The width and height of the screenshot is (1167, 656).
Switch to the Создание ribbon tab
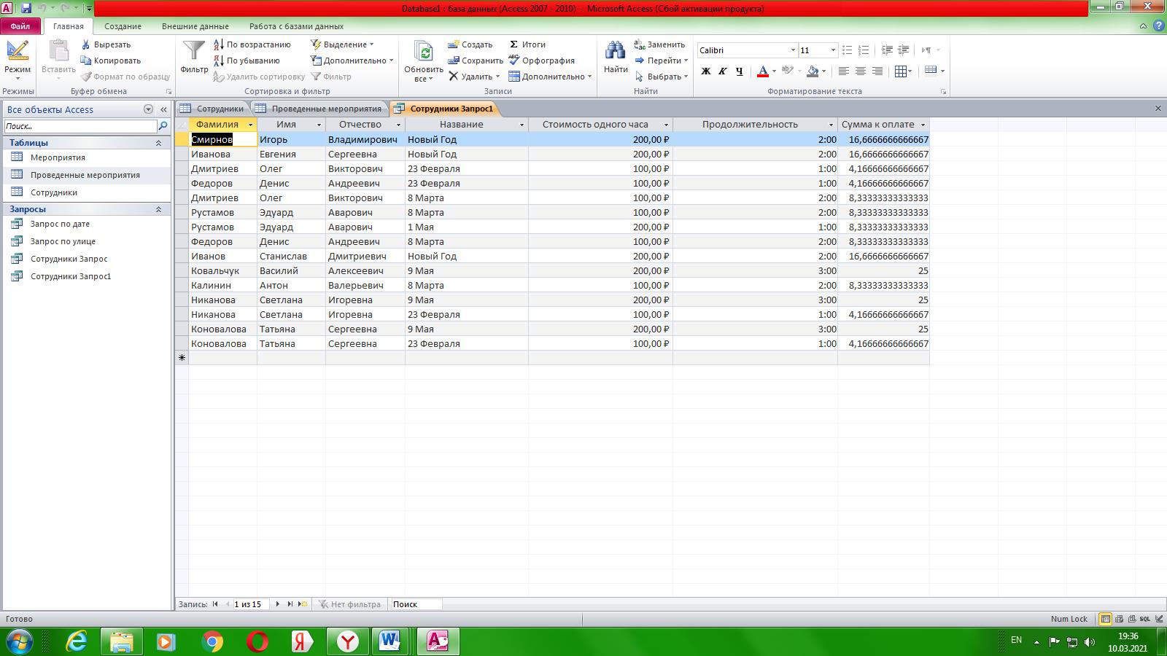point(123,26)
